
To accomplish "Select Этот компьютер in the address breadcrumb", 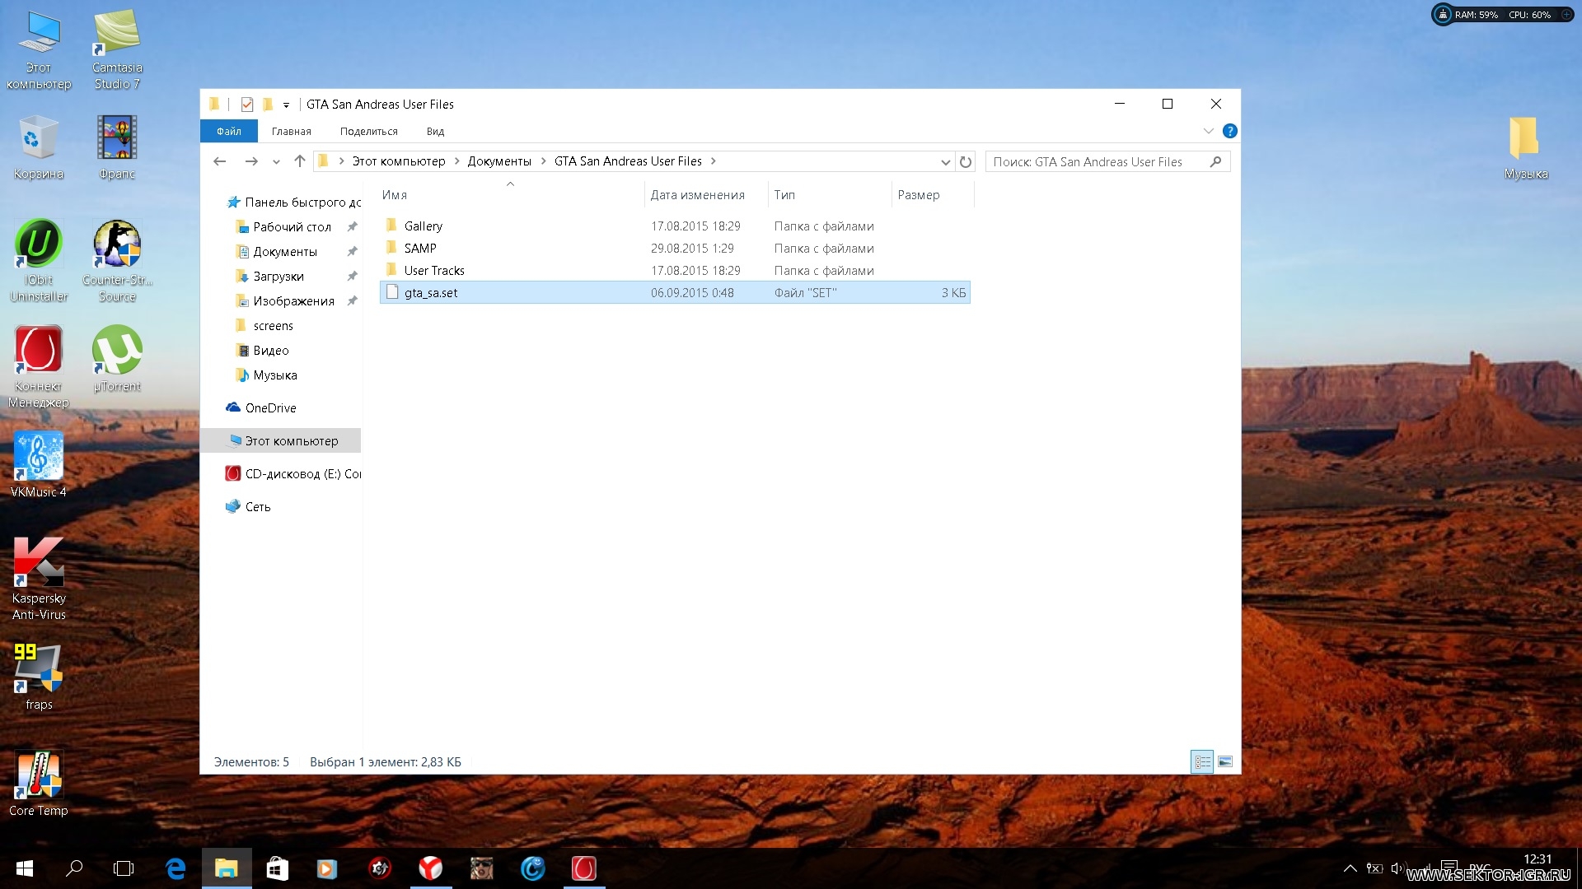I will (x=398, y=161).
